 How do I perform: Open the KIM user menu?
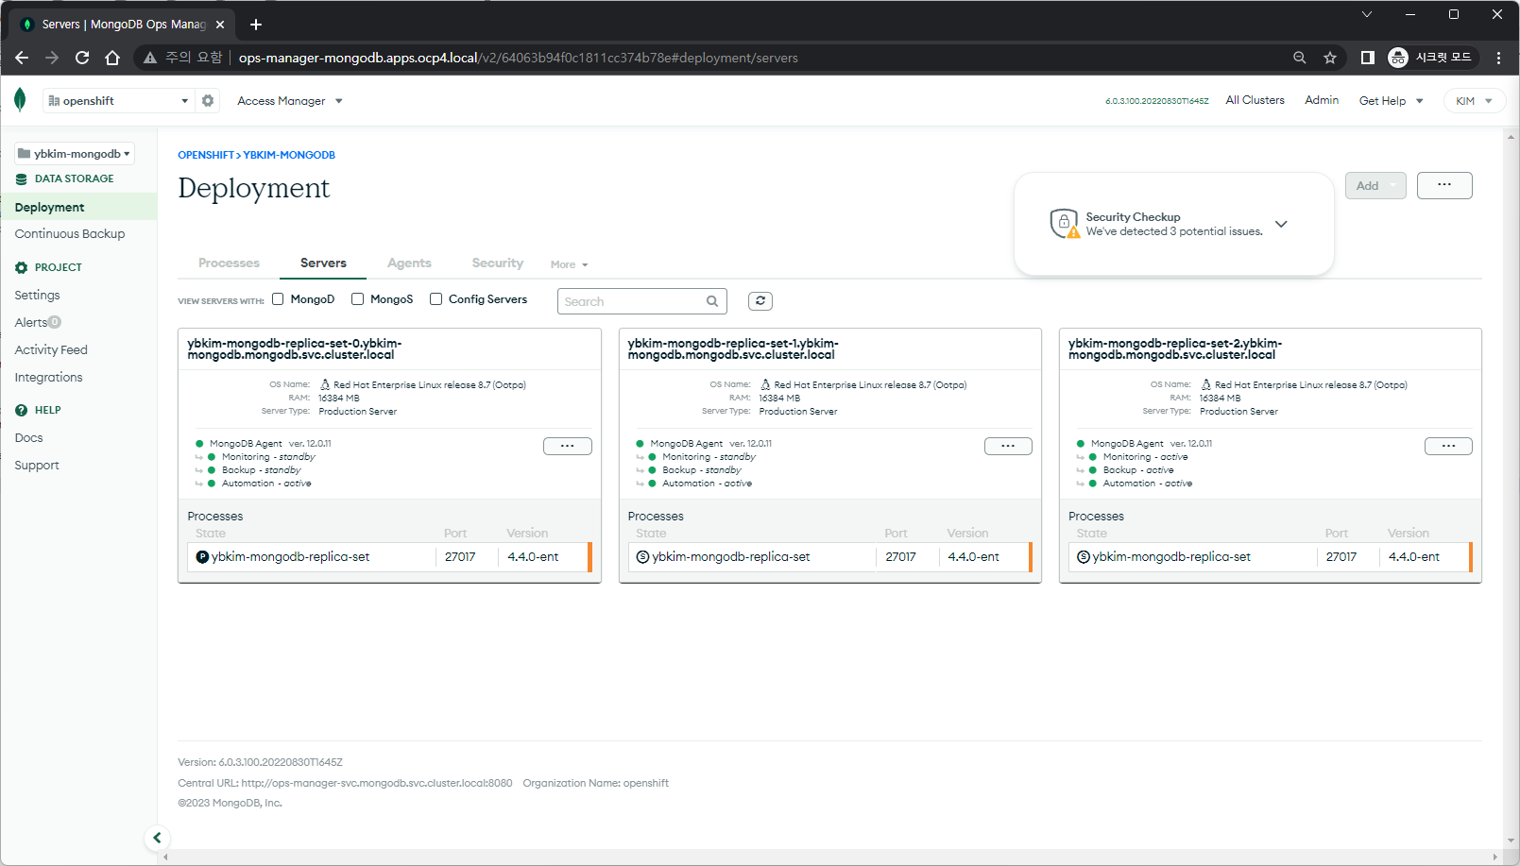pyautogui.click(x=1474, y=101)
